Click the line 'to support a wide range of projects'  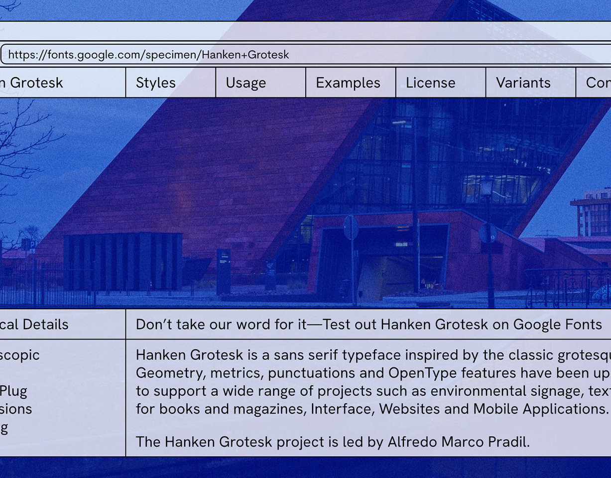click(x=373, y=391)
